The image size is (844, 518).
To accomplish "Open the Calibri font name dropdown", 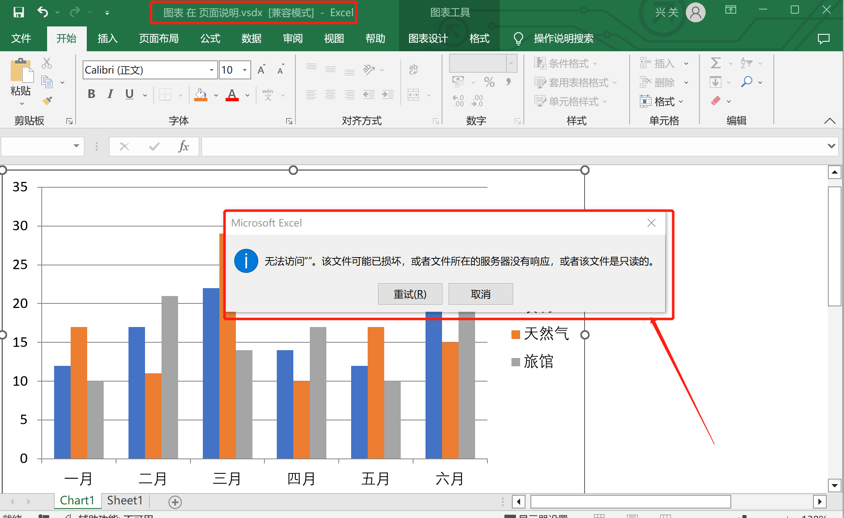I will click(x=212, y=70).
